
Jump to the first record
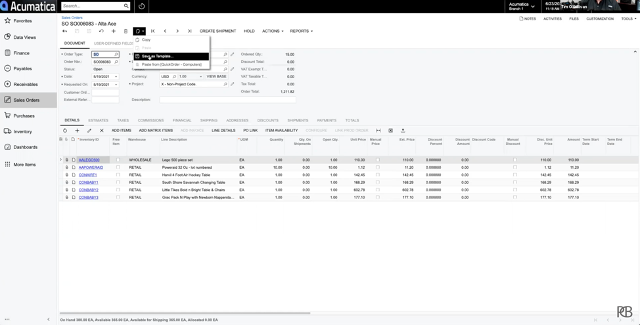coord(152,31)
